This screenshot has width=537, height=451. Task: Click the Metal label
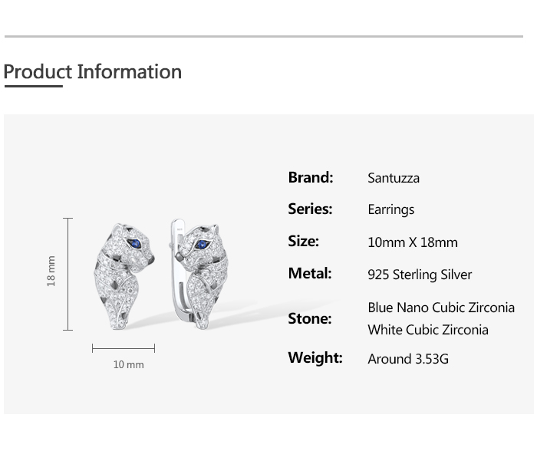coord(310,273)
